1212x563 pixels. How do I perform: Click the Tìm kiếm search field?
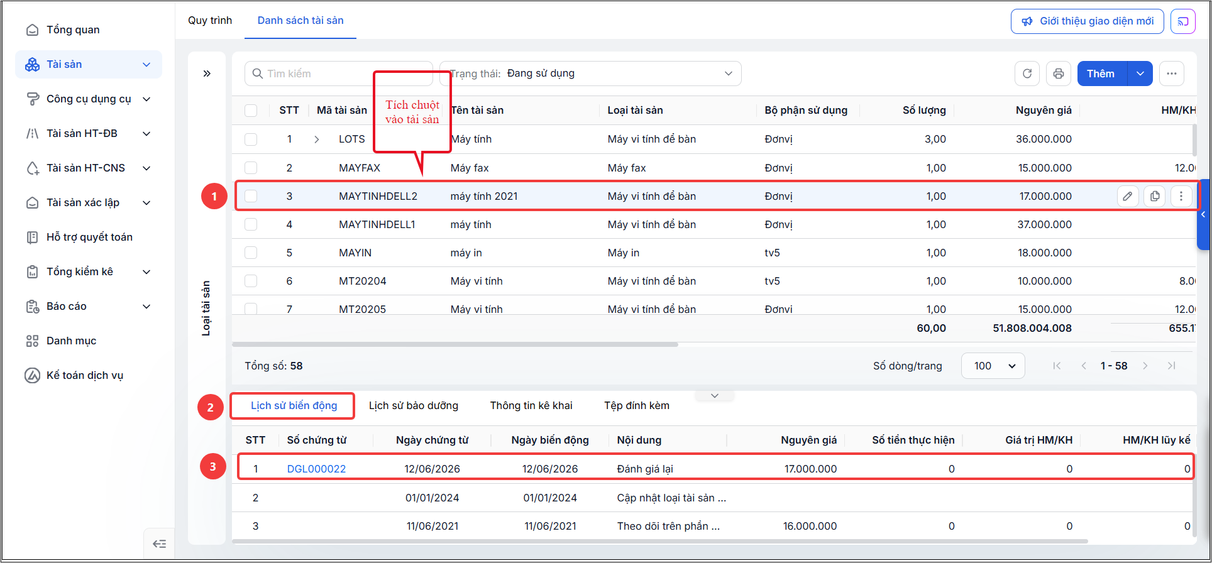tap(339, 74)
